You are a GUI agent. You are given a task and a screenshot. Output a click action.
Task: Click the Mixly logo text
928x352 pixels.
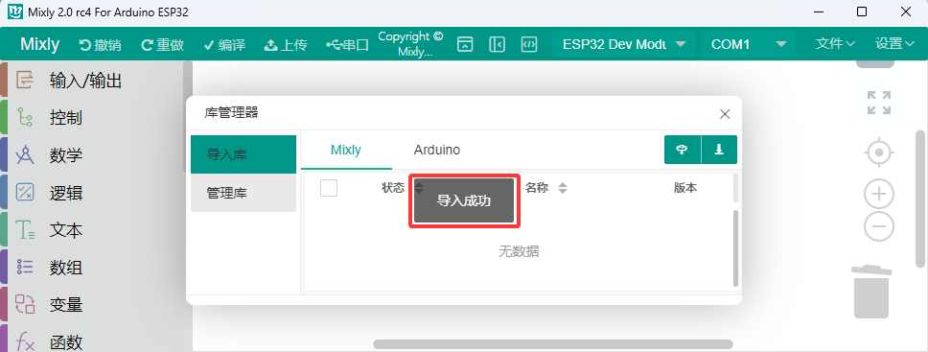tap(39, 44)
